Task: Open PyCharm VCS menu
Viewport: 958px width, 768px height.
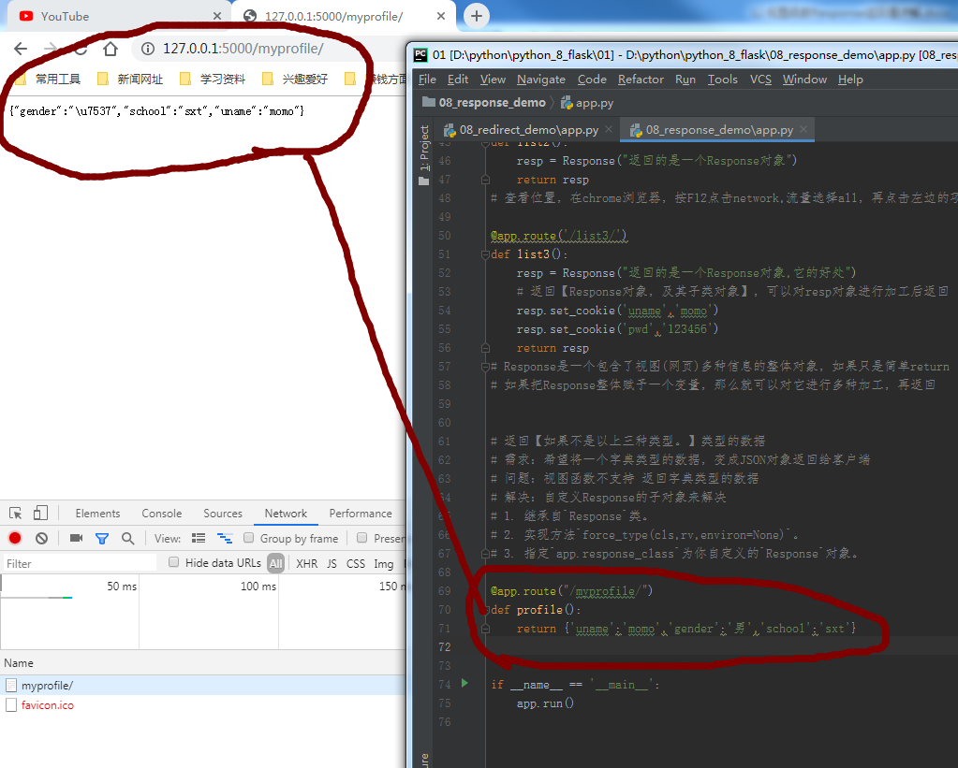Action: click(x=760, y=80)
